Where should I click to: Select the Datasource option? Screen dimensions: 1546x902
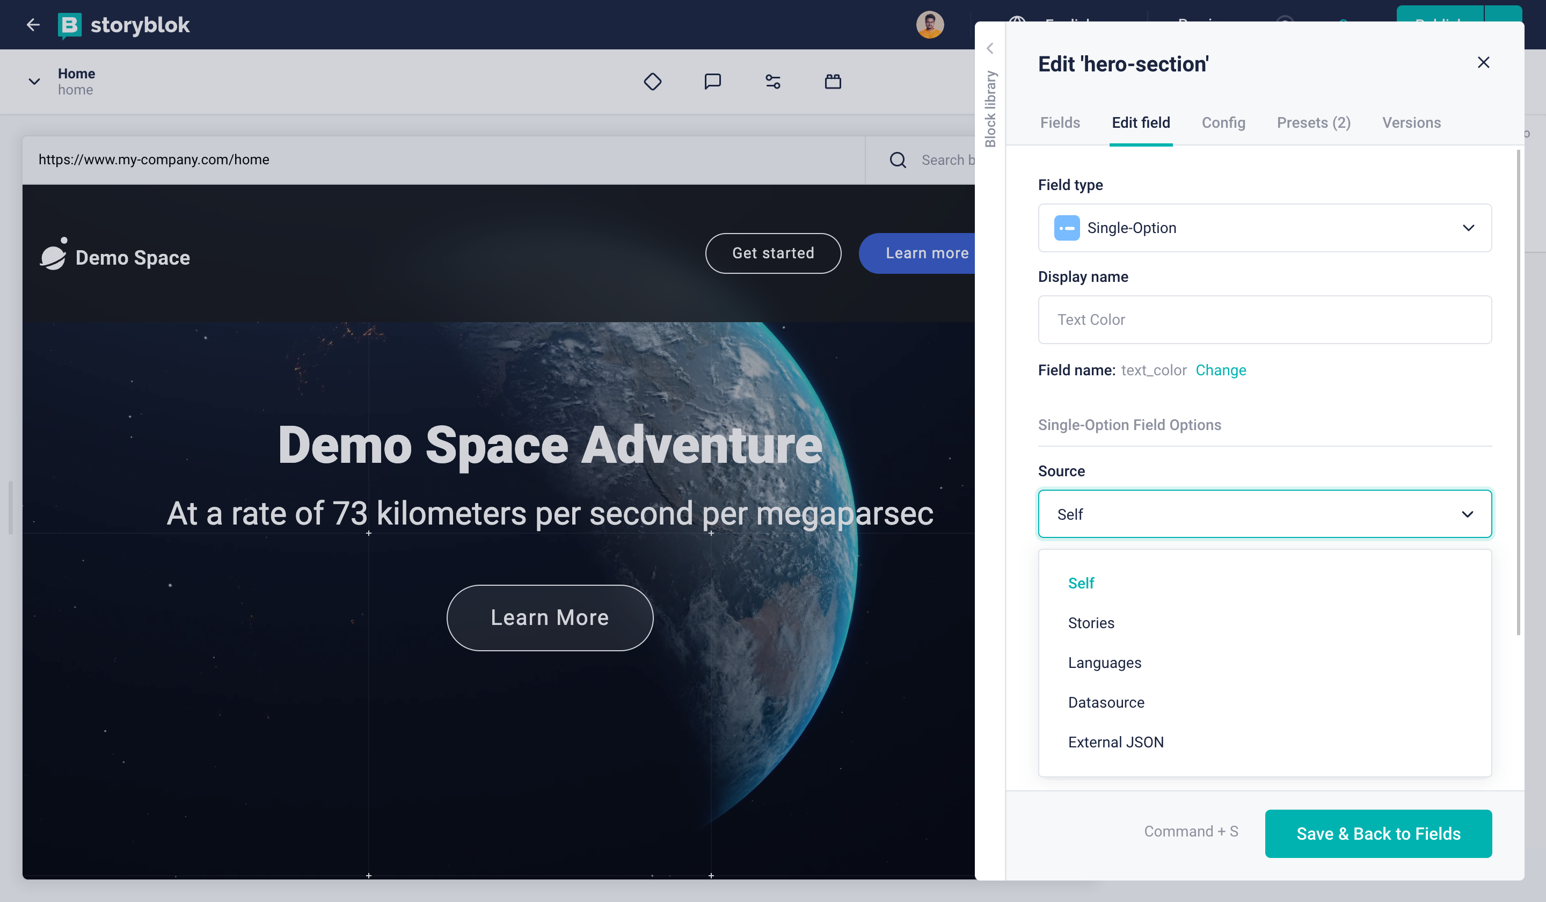pos(1106,702)
